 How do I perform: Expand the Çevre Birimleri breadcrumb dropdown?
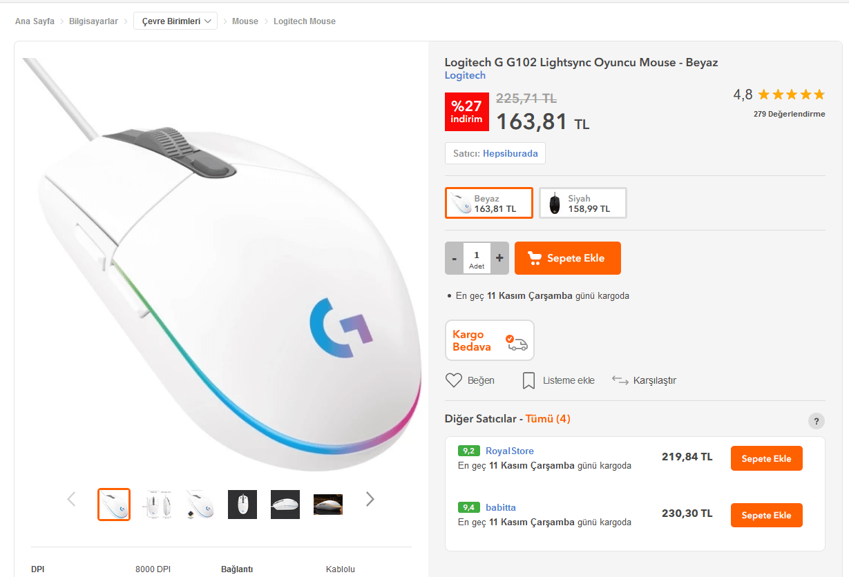point(175,21)
